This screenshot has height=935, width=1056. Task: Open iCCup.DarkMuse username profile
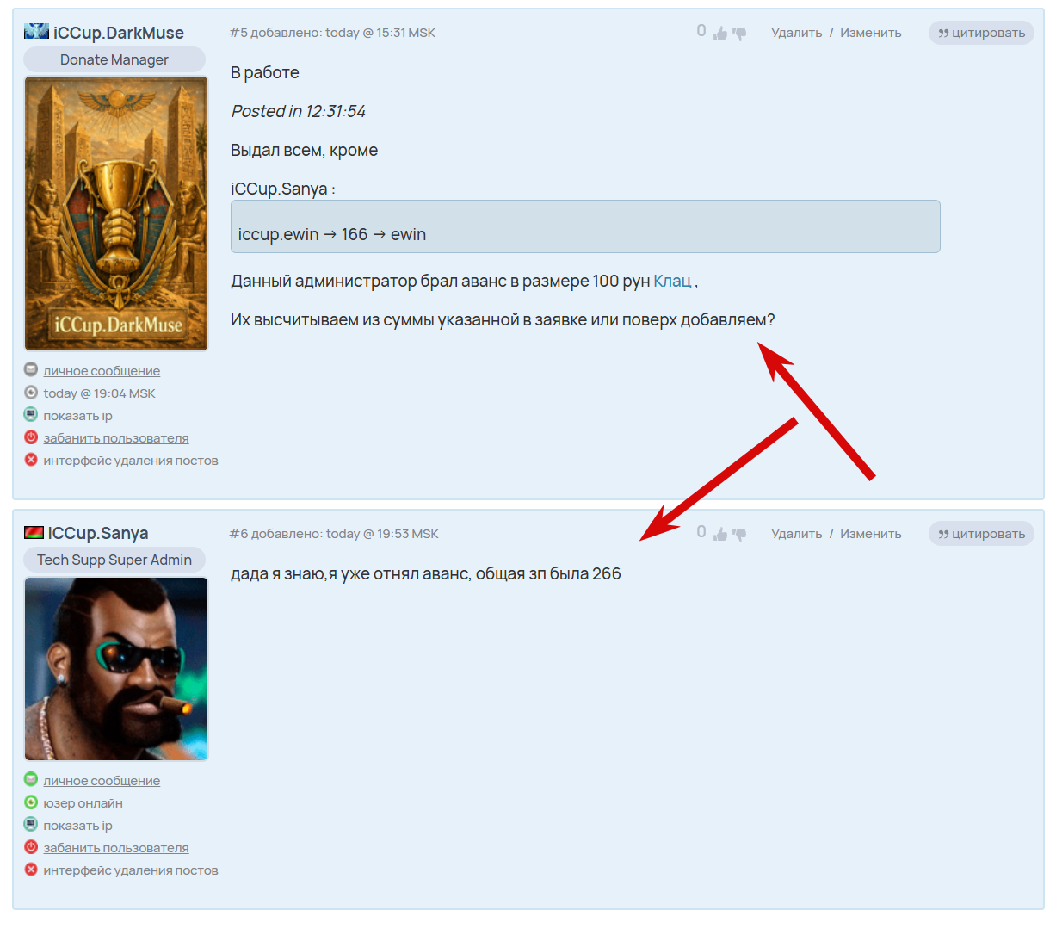119,33
